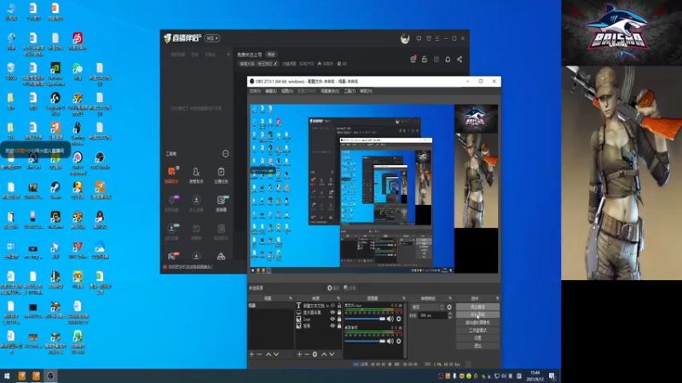
Task: Hide the display capture source with eye icon
Action: coord(332,312)
